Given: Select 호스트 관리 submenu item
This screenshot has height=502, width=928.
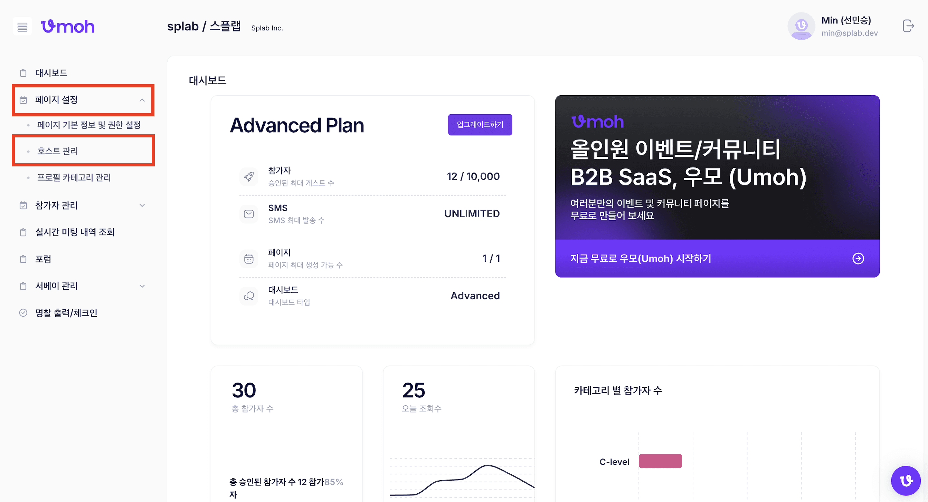Looking at the screenshot, I should click(x=58, y=151).
